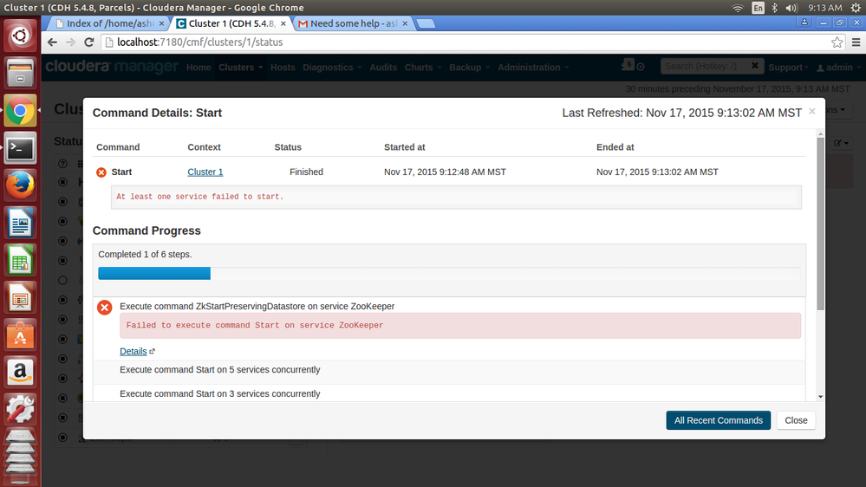This screenshot has width=866, height=487.
Task: Expand Administration dropdown menu
Action: coord(533,68)
